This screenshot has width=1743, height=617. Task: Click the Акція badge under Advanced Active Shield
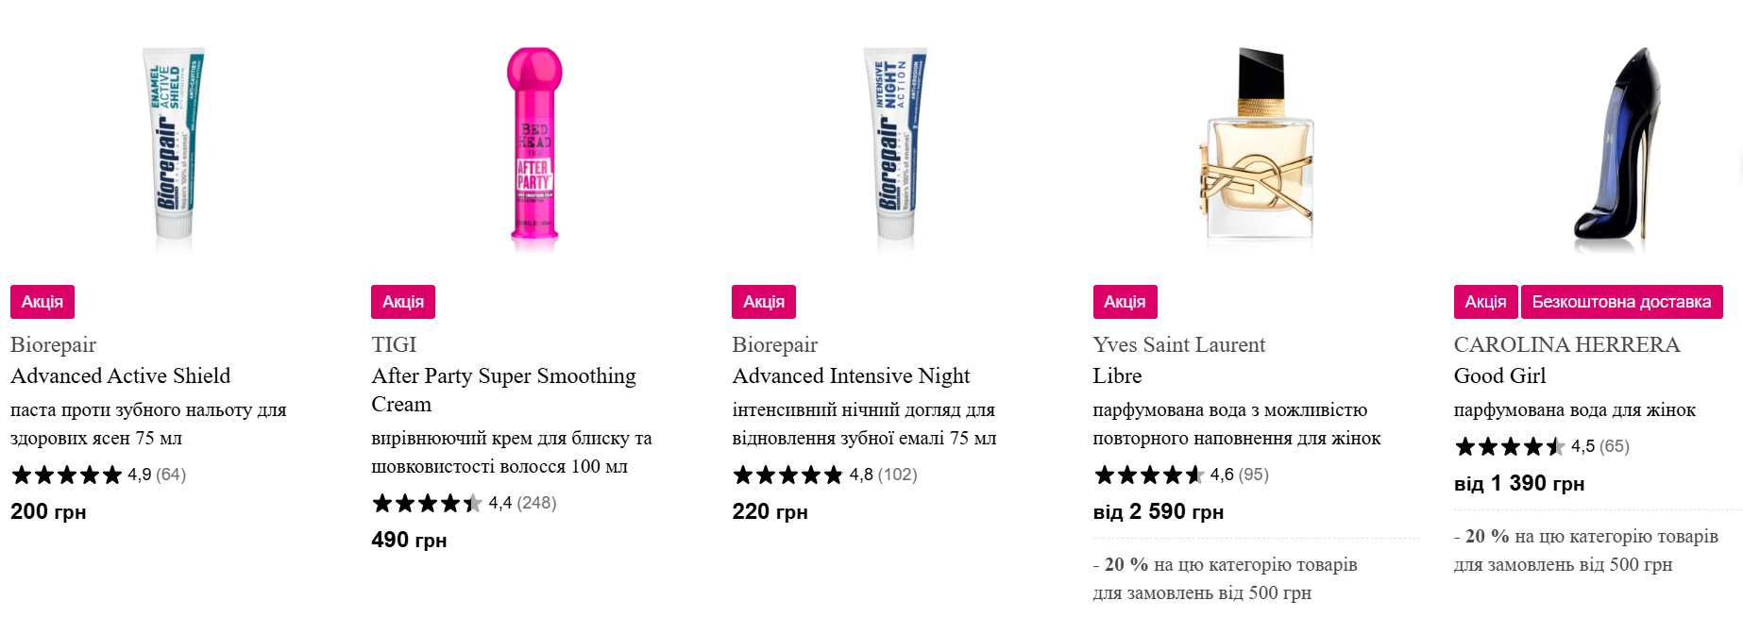pos(42,302)
